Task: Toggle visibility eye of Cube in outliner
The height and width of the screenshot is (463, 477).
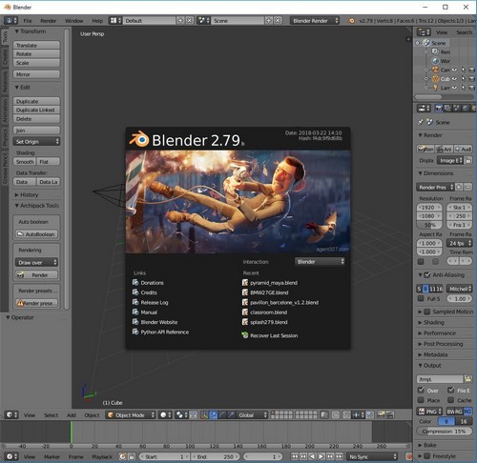Action: coord(455,78)
